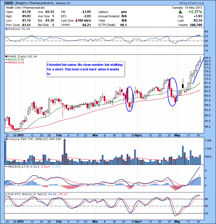This screenshot has height=224, width=216.
Task: Click the Volume value 588,789 in header
Action: pyautogui.click(x=196, y=25)
